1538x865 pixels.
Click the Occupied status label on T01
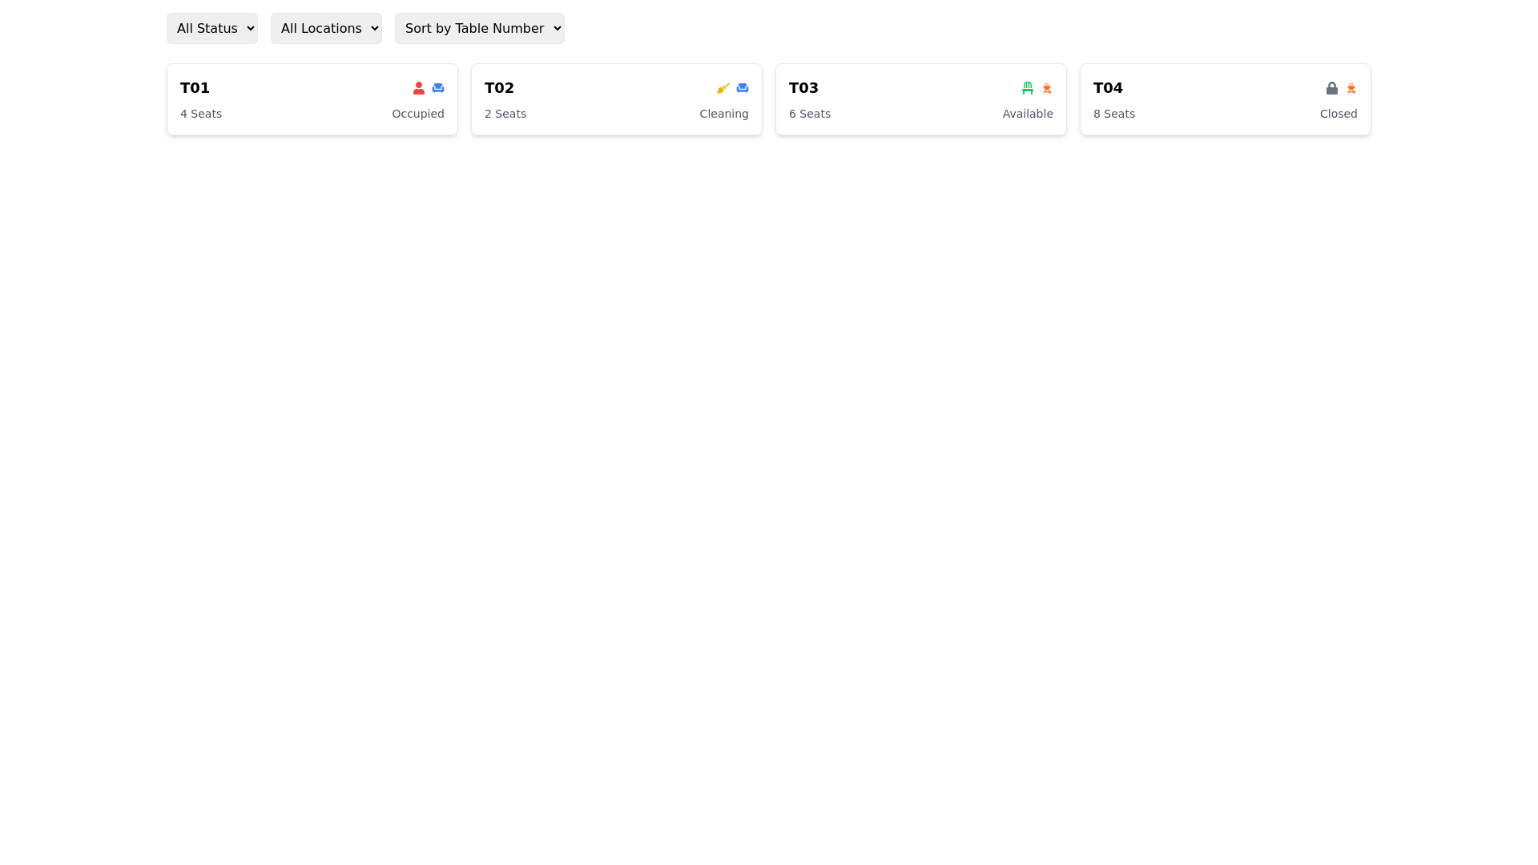(x=417, y=114)
